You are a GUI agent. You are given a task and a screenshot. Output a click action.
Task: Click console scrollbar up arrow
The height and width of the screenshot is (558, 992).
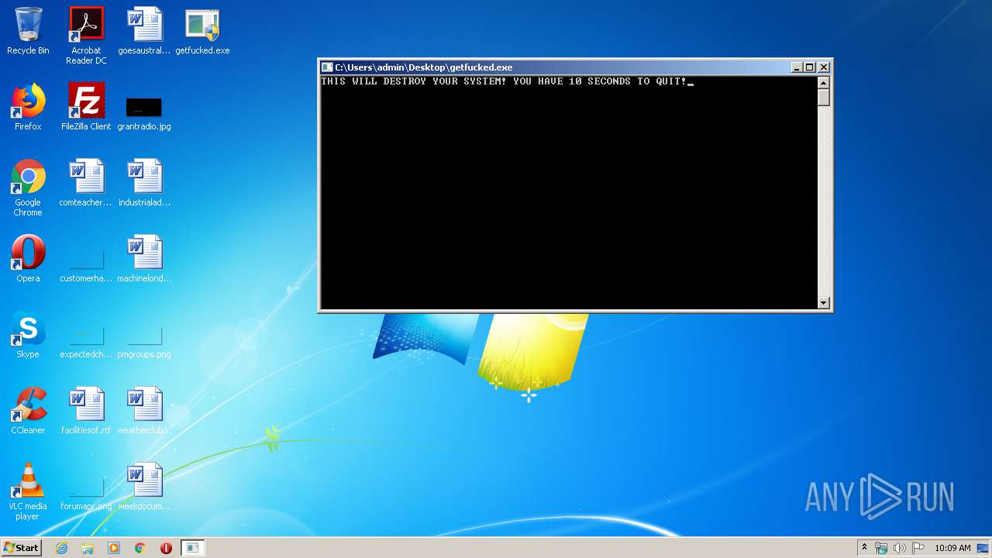pos(824,82)
